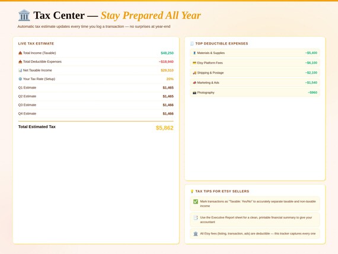Click the $5,862 Total Estimated Tax amount
This screenshot has width=338, height=254.
[164, 128]
